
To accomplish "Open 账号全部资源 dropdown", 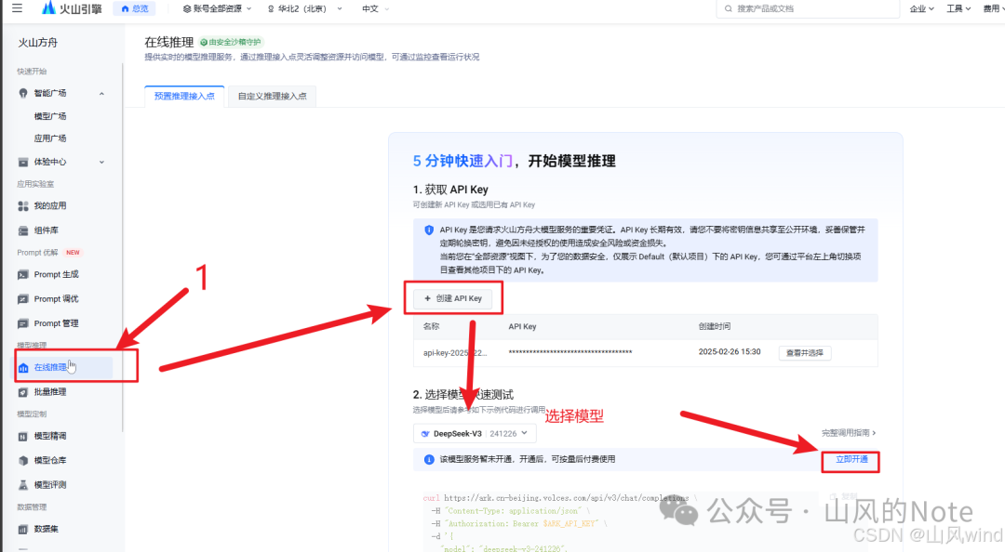I will tap(217, 8).
